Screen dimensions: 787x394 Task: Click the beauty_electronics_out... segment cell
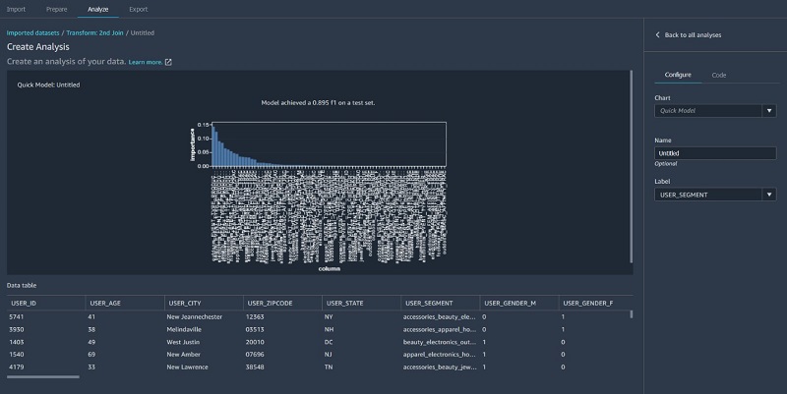440,342
